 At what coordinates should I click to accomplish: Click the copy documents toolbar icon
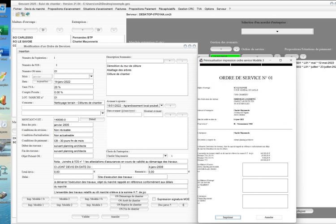coord(23,14)
